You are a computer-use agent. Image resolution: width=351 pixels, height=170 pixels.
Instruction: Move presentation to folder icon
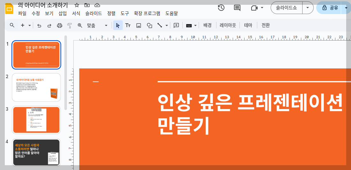(87, 5)
